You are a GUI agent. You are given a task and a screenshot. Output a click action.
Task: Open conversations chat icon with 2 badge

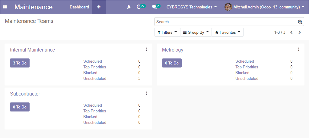coord(156,7)
